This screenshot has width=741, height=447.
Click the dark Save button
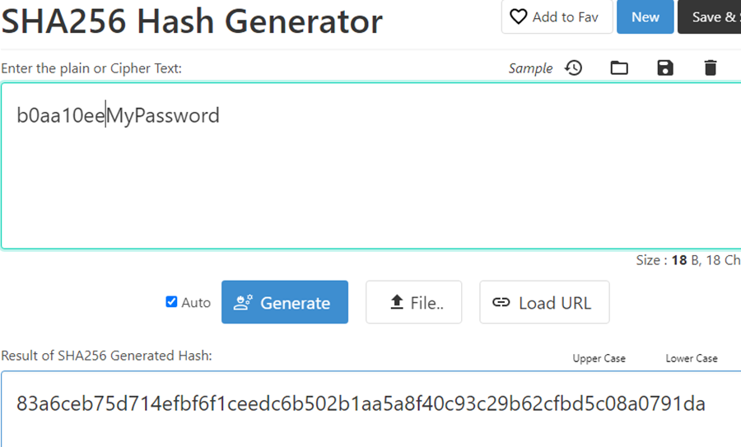(x=711, y=17)
